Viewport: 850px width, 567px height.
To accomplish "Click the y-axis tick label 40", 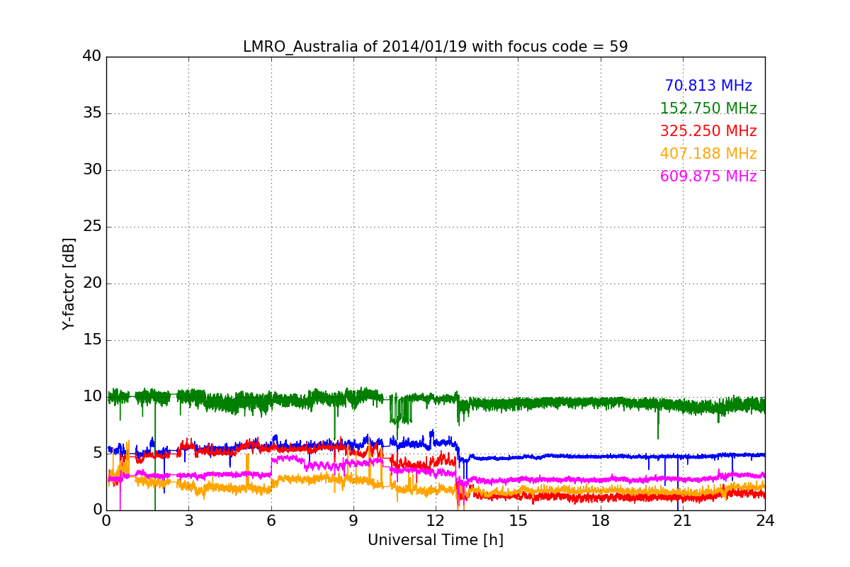I will [x=92, y=56].
